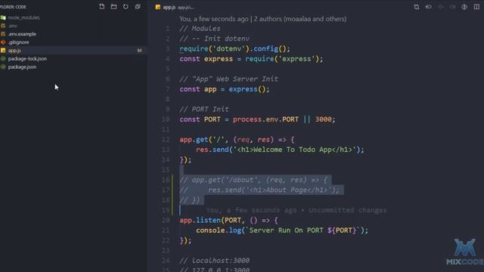Click the '// "App" Web Server Init' comment
The width and height of the screenshot is (484, 272).
228,79
